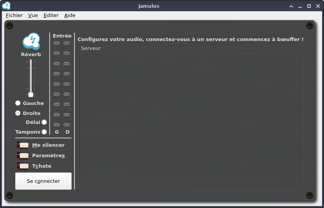Image resolution: width=324 pixels, height=208 pixels.
Task: Click the Jamulus cloud logo above Réverb
Action: [31, 41]
